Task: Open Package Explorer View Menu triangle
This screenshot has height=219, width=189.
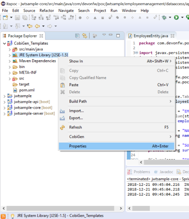Action: click(x=104, y=36)
